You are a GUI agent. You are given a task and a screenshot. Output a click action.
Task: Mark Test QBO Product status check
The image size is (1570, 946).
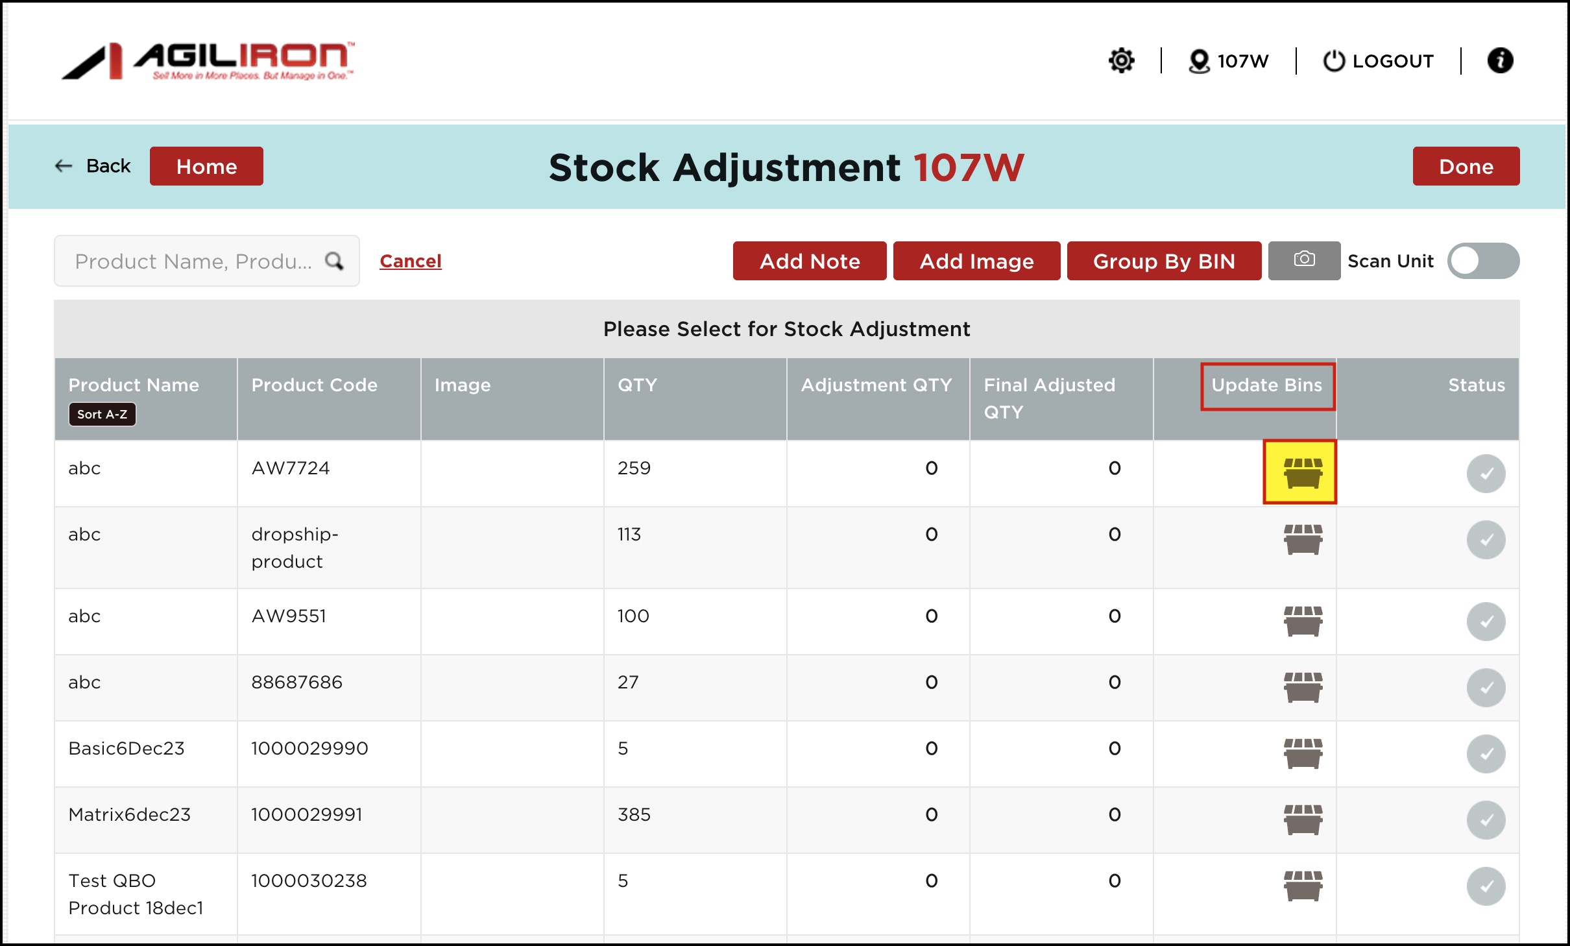click(x=1485, y=886)
